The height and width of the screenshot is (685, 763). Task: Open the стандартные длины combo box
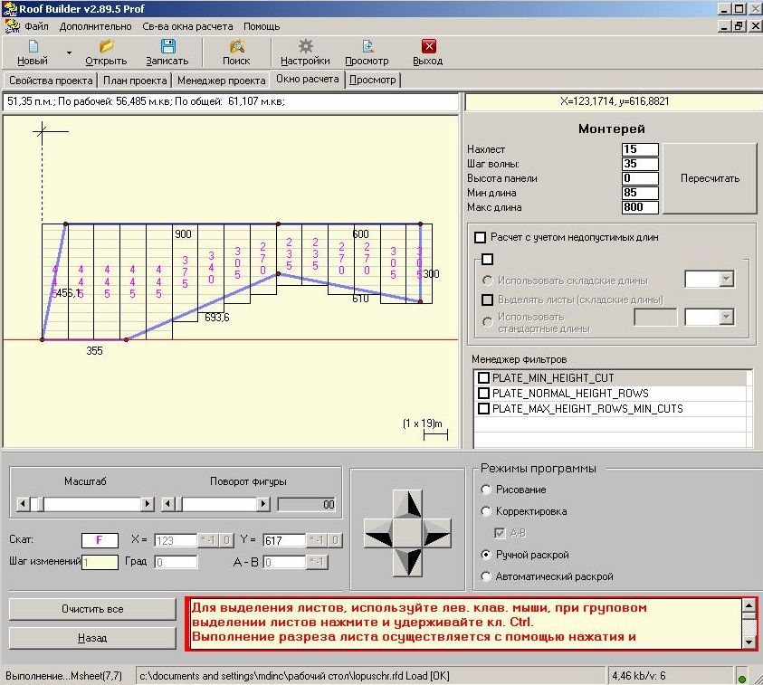(x=709, y=318)
